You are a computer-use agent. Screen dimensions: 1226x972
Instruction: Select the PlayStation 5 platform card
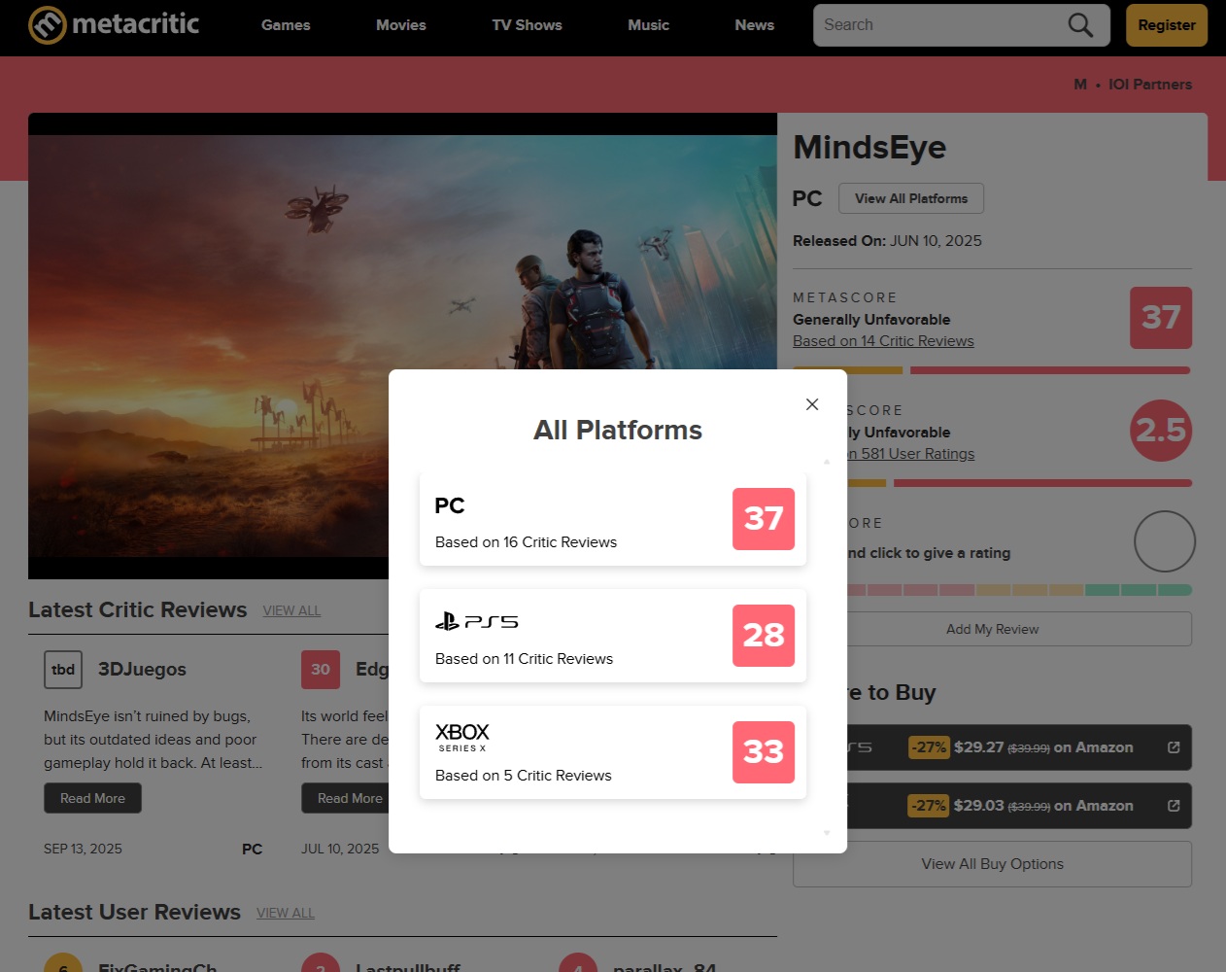point(612,636)
